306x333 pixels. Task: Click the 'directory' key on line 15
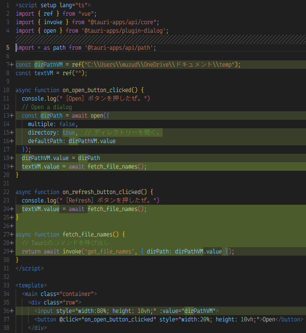42,132
